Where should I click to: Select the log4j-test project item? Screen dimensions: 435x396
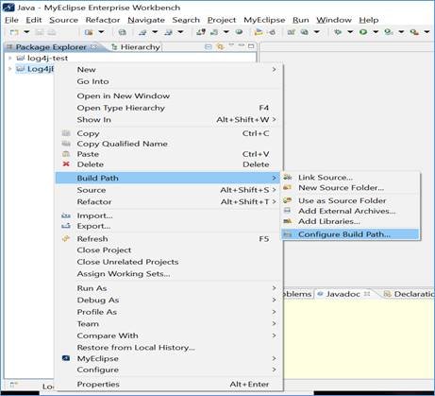click(47, 58)
